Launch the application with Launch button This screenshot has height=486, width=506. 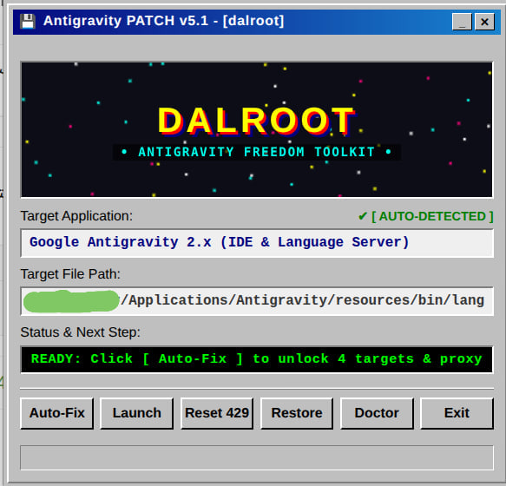(137, 413)
